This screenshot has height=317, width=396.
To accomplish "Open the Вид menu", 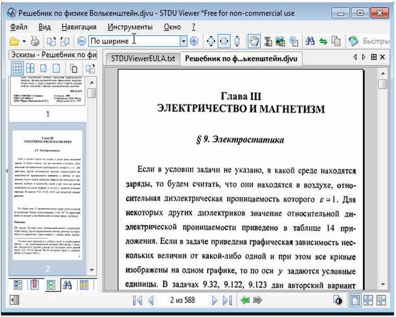I will click(45, 27).
